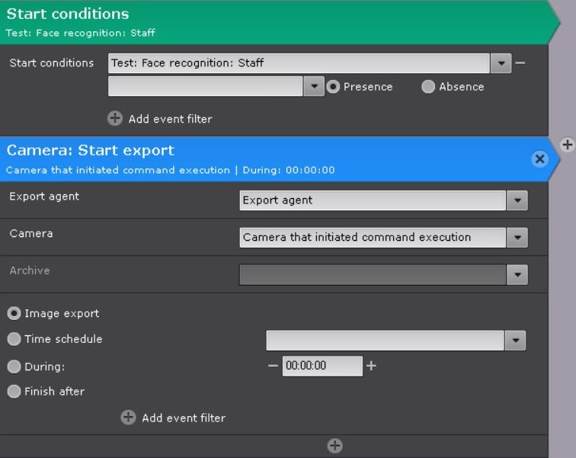Select the Finish after option

tap(14, 392)
